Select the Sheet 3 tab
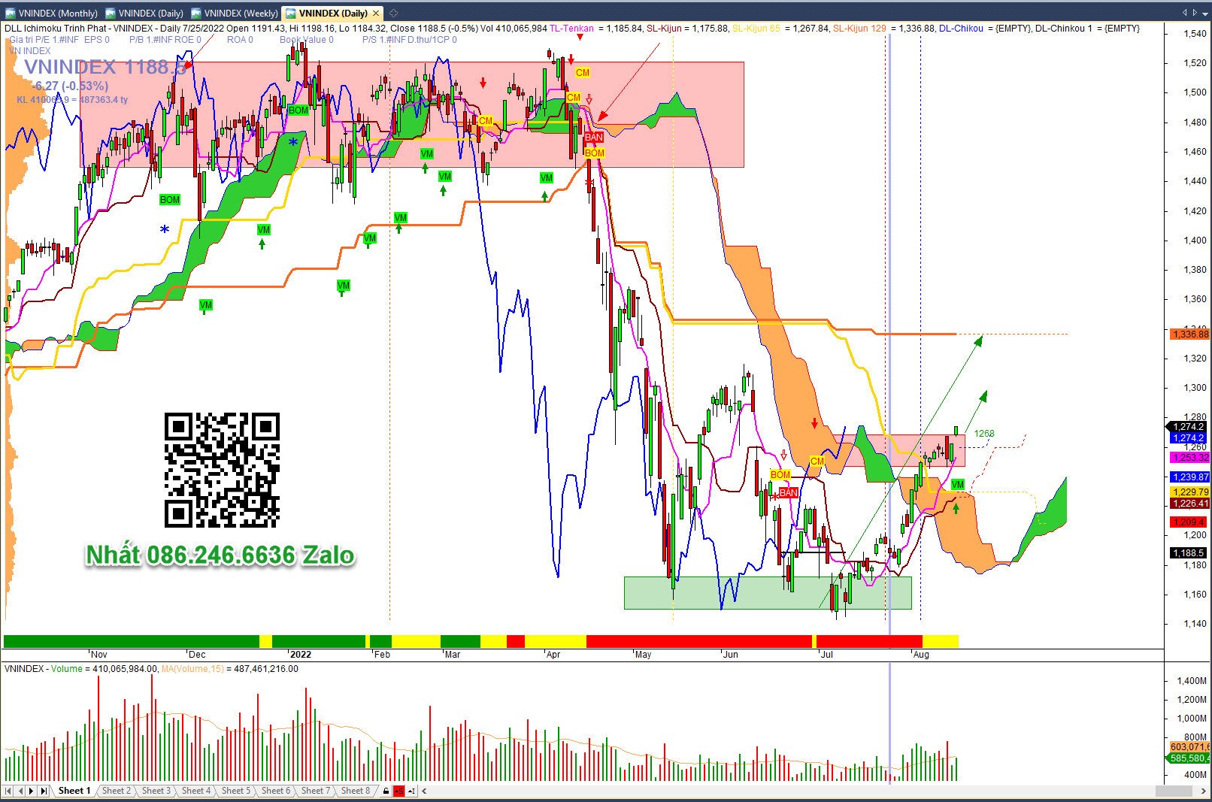 click(x=156, y=791)
